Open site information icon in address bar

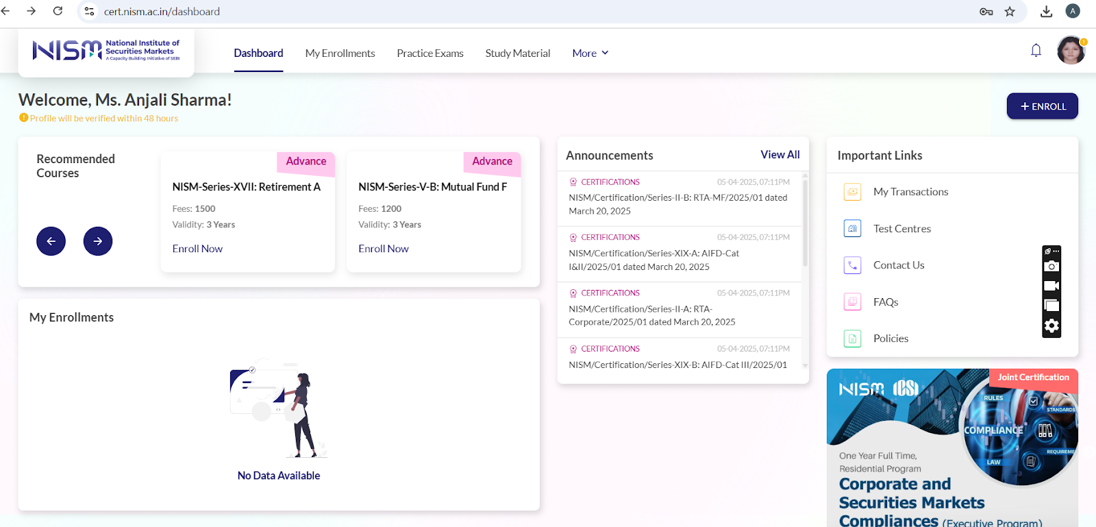(89, 12)
